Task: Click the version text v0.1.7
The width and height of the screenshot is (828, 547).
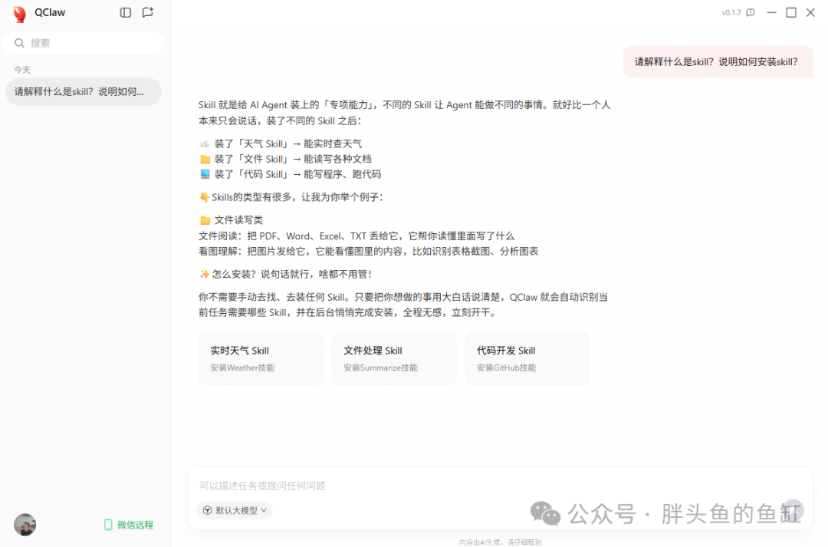Action: 731,13
